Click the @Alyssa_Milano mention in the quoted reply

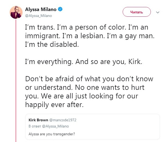57,126
